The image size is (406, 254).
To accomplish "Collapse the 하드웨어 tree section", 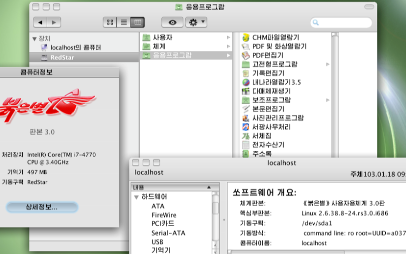I will [137, 197].
